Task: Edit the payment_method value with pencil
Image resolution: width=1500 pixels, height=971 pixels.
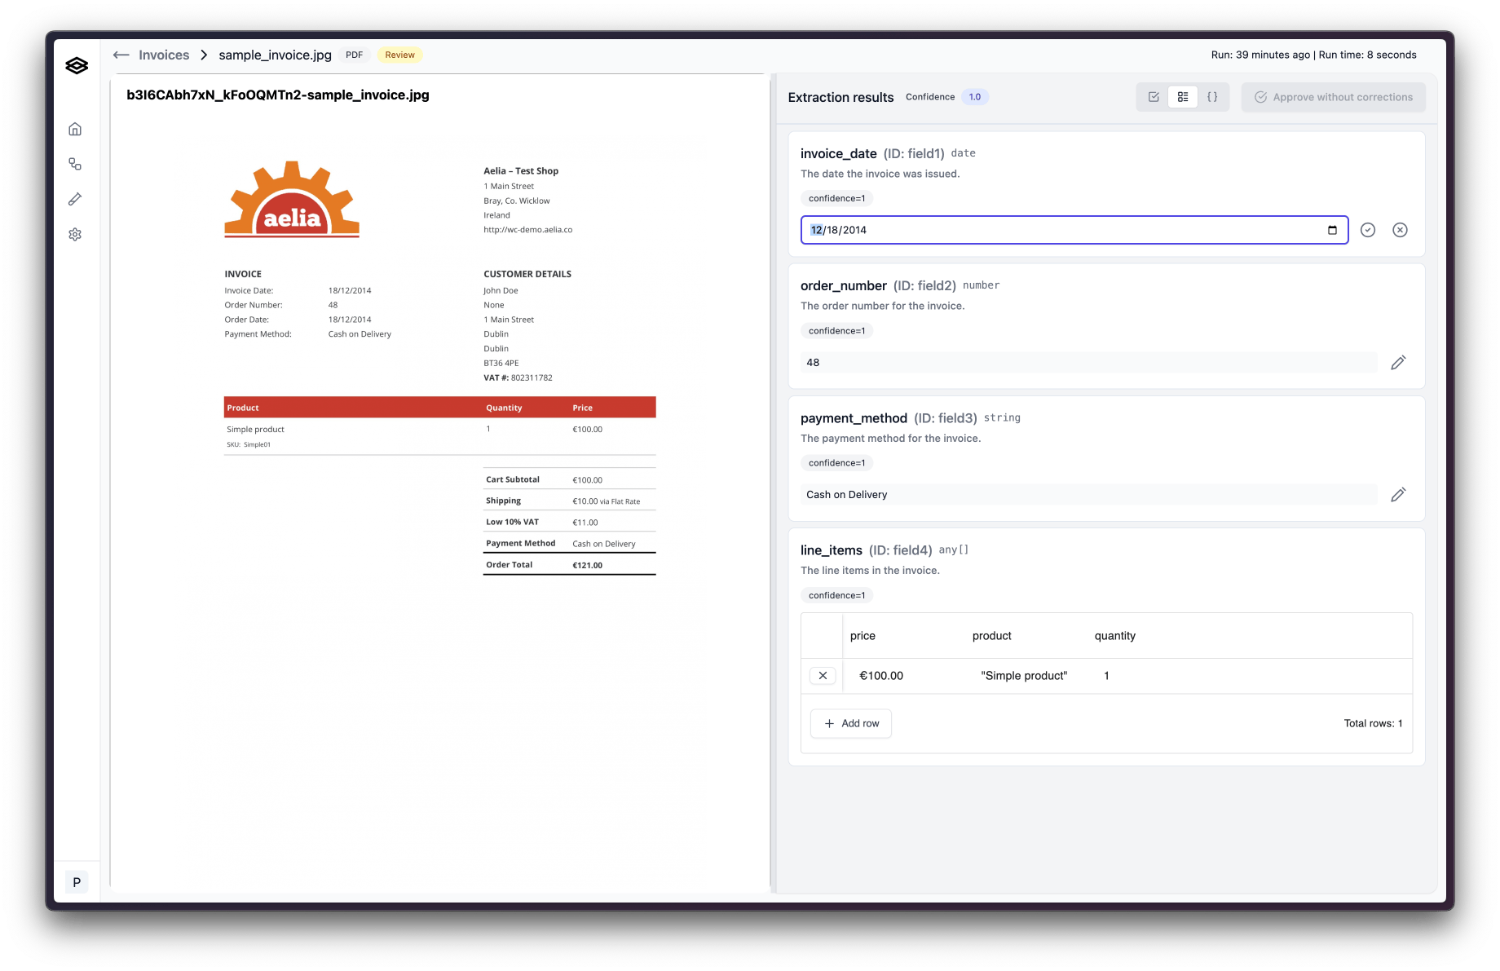Action: click(x=1397, y=495)
